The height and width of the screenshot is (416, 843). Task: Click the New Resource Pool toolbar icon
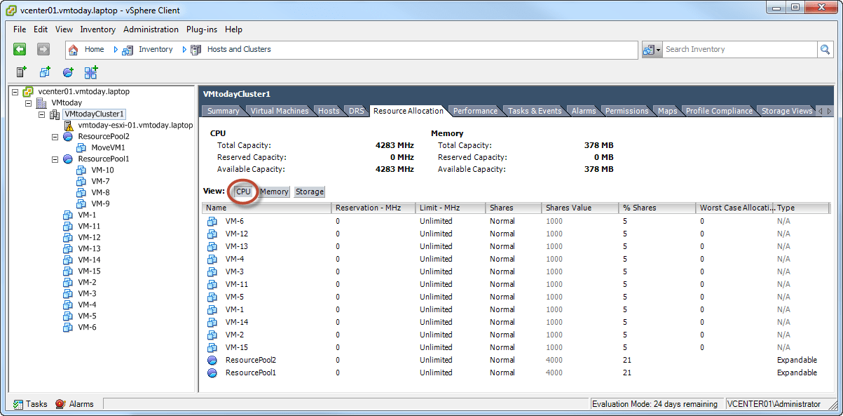tap(68, 72)
